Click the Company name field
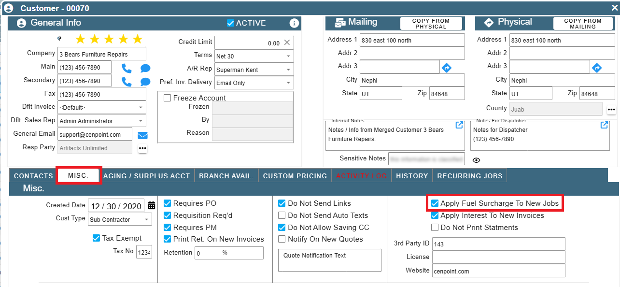This screenshot has height=287, width=620. coord(102,54)
